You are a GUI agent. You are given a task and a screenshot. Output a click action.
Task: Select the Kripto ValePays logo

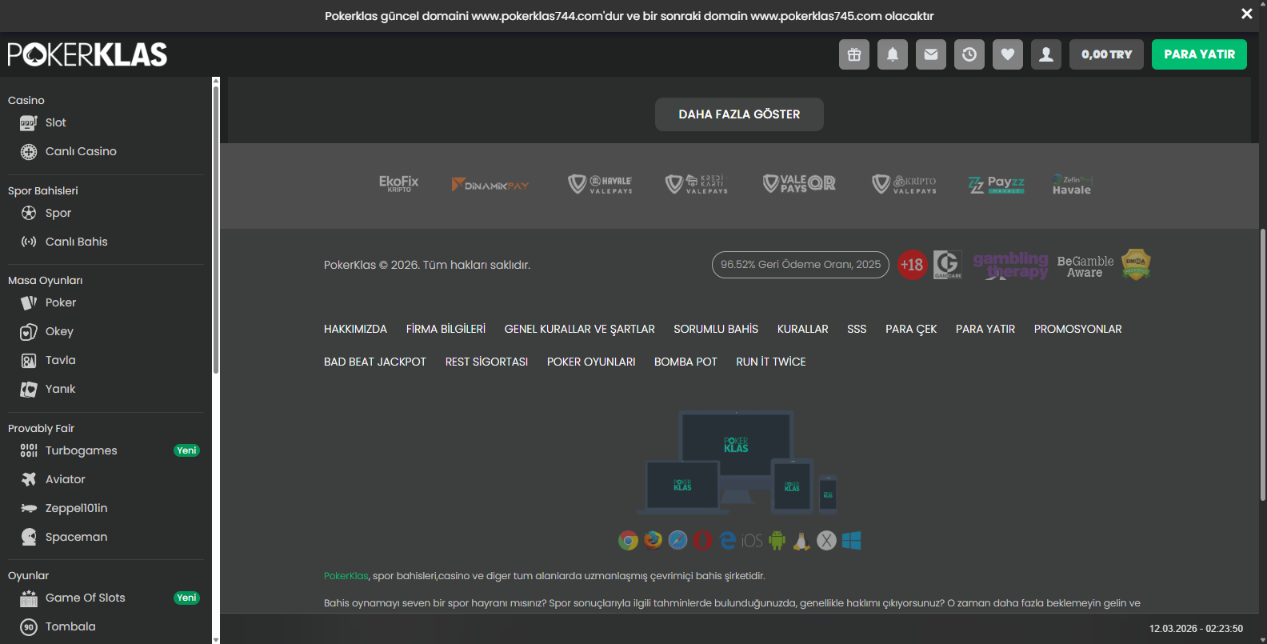[904, 185]
